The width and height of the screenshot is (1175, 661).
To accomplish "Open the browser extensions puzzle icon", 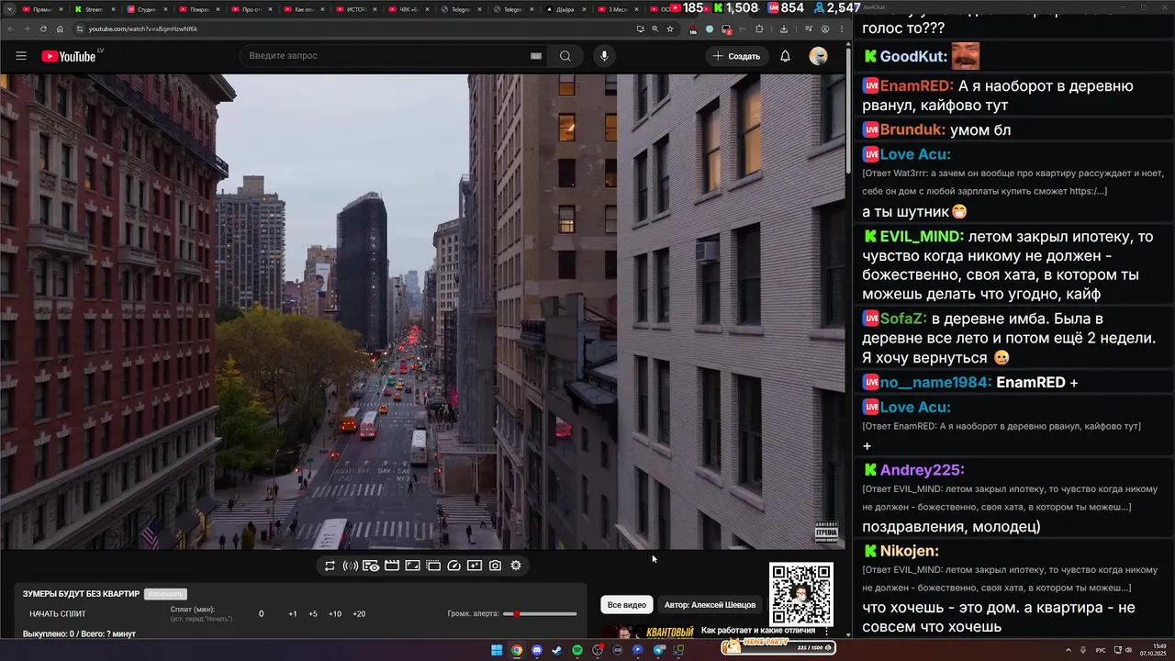I will [759, 28].
